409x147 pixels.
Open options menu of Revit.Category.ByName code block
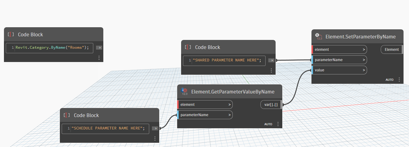pyautogui.click(x=99, y=57)
